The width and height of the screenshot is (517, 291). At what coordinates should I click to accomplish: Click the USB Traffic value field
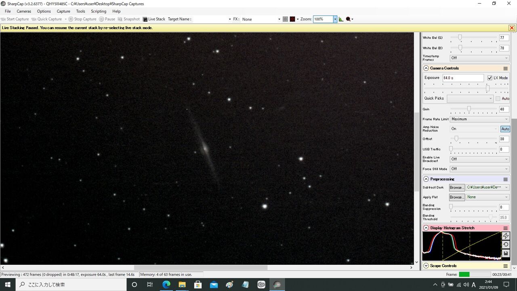(x=504, y=149)
